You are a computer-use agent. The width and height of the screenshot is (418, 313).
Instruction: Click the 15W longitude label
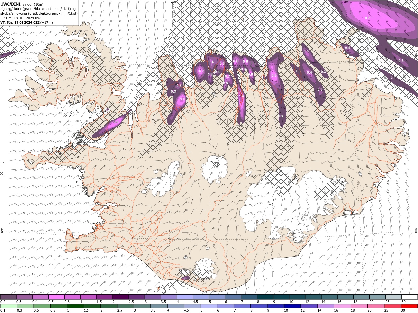(x=346, y=2)
